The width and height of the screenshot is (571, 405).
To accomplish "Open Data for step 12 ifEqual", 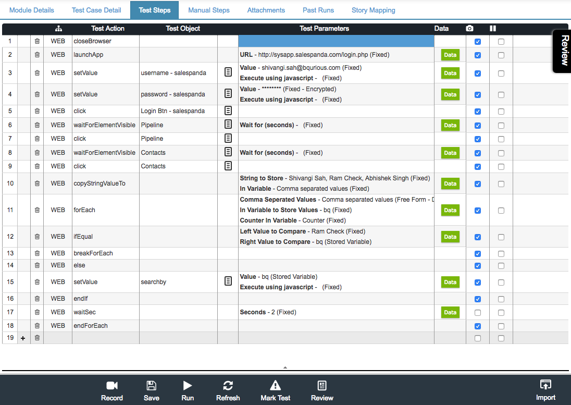I will pyautogui.click(x=450, y=237).
